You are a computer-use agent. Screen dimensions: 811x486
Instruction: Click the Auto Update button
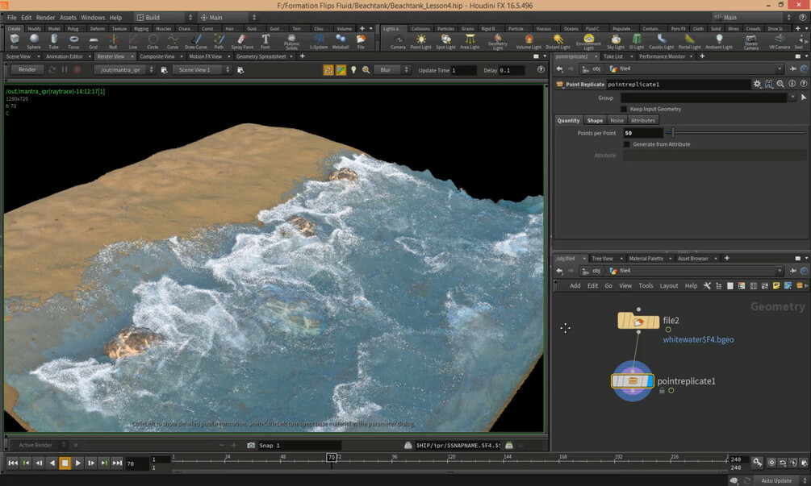tap(776, 480)
